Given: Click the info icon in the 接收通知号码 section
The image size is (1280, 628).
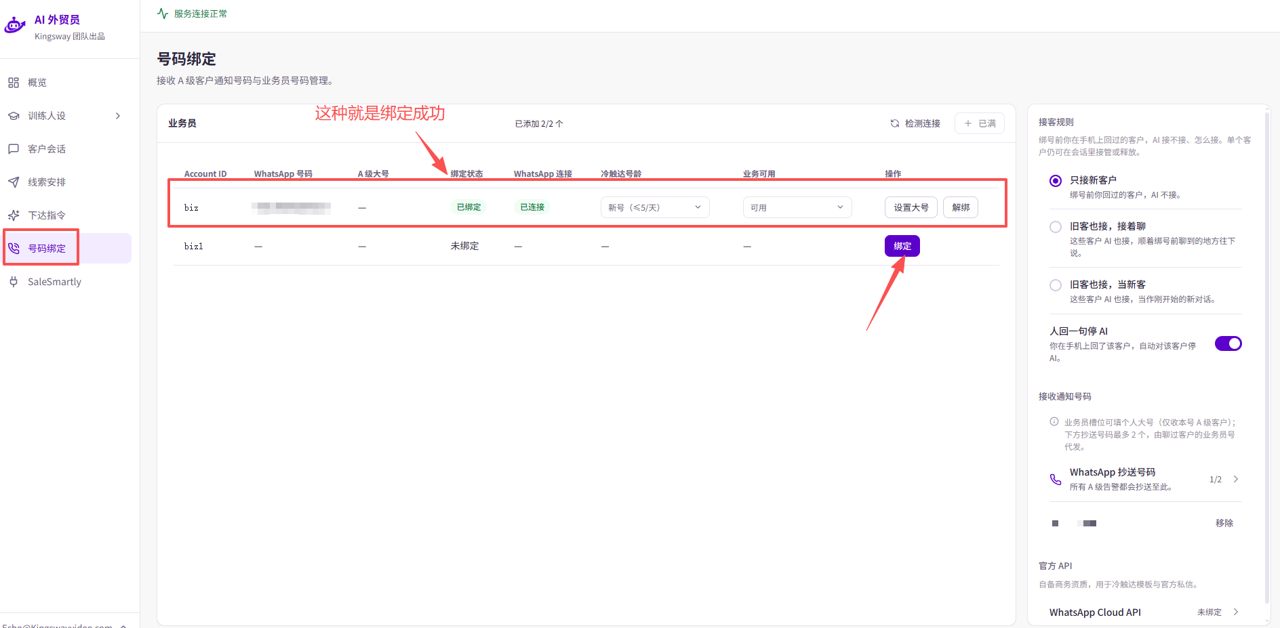Looking at the screenshot, I should (x=1054, y=421).
